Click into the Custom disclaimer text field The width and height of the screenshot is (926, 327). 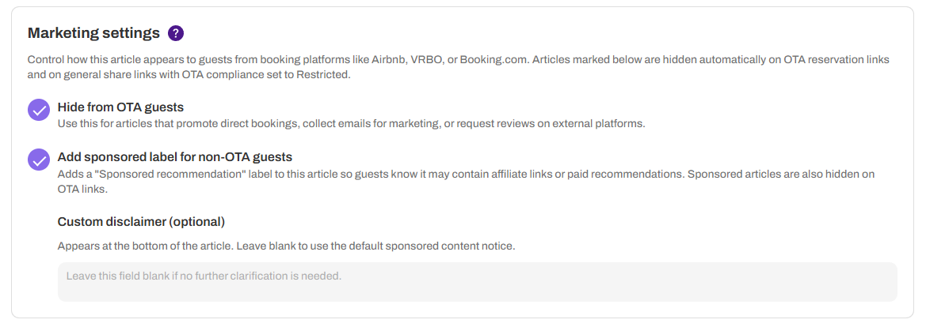477,281
